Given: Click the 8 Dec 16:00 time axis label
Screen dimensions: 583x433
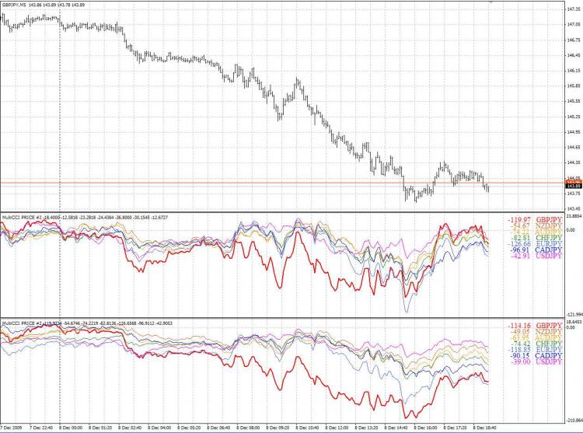Looking at the screenshot, I should (x=426, y=427).
